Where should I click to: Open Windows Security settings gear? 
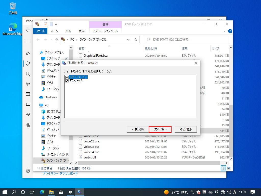click(28, 171)
